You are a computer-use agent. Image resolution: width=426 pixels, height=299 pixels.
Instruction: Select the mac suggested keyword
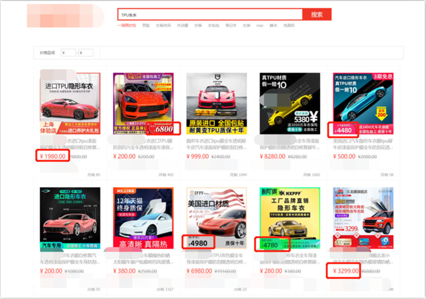[x=260, y=25]
